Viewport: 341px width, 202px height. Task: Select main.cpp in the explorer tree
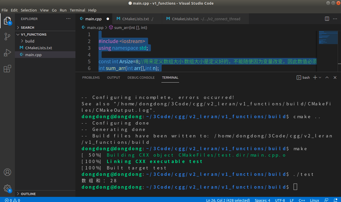coord(45,55)
